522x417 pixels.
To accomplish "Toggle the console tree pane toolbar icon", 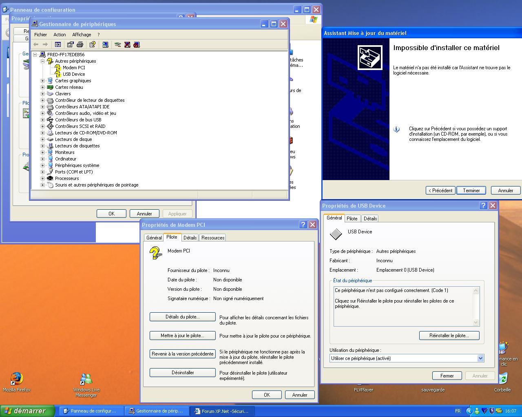I will (x=58, y=44).
